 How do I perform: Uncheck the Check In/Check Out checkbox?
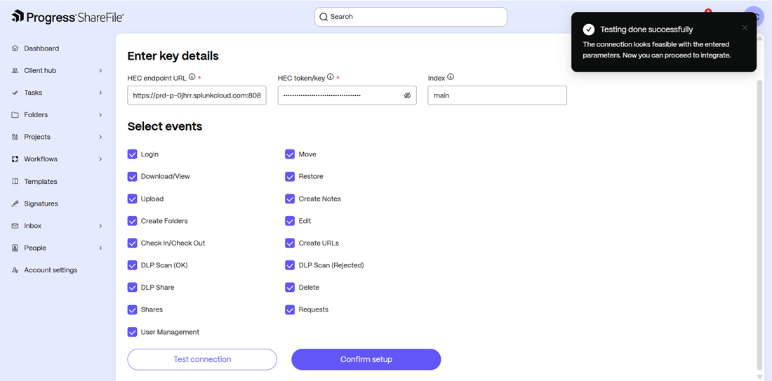coord(132,243)
